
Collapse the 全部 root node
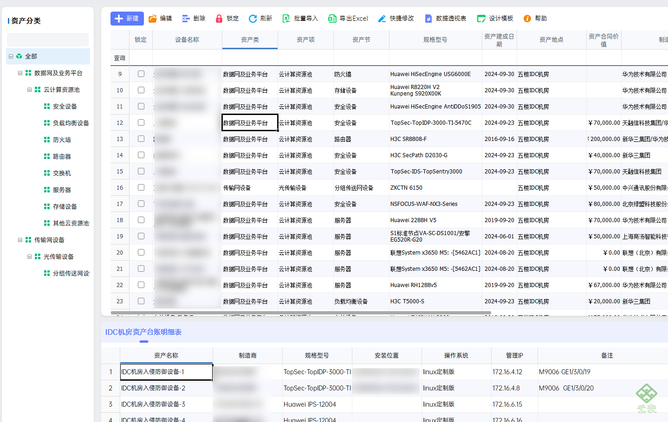click(11, 57)
